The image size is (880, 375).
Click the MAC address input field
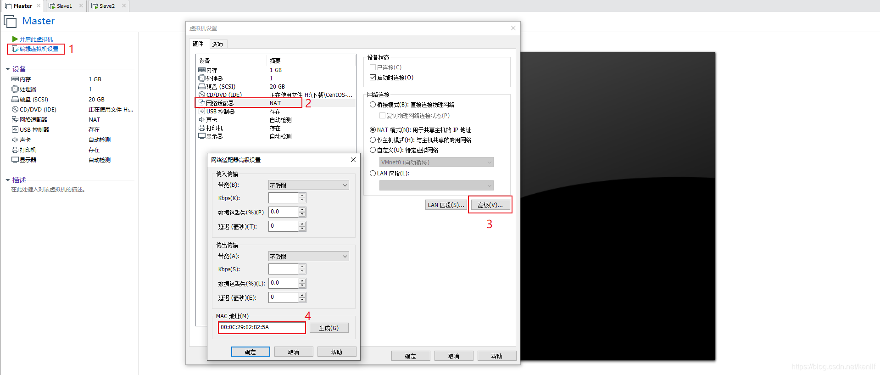tap(262, 327)
